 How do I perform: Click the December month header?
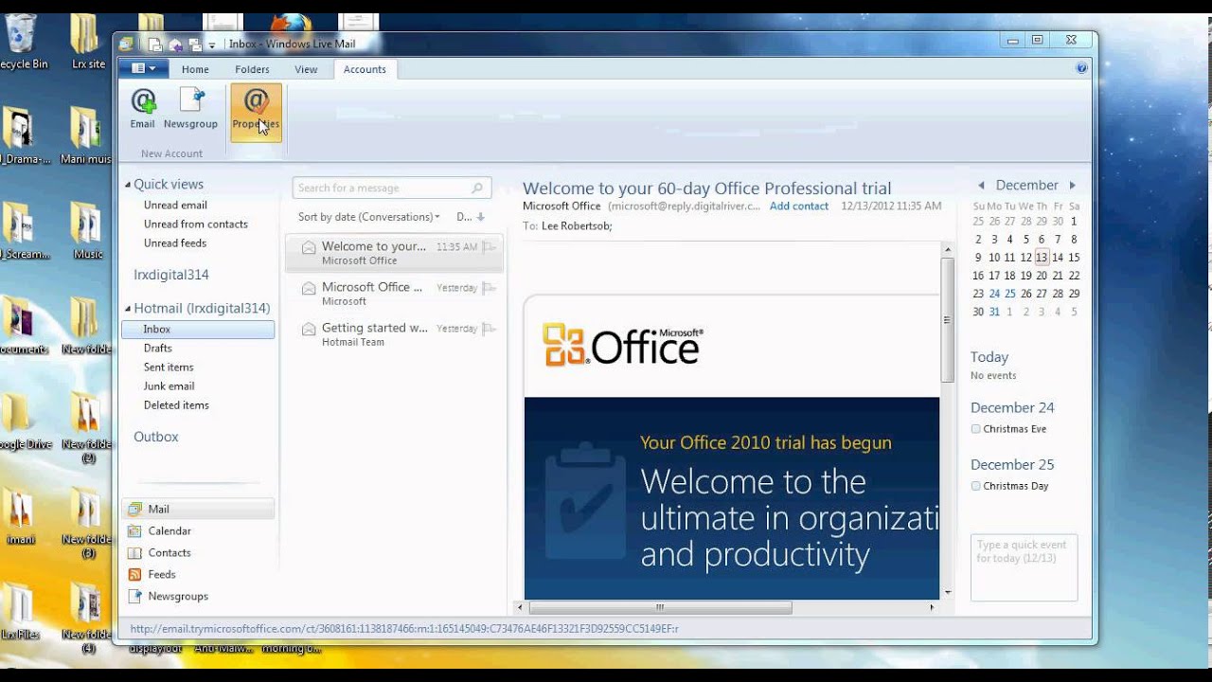coord(1026,186)
